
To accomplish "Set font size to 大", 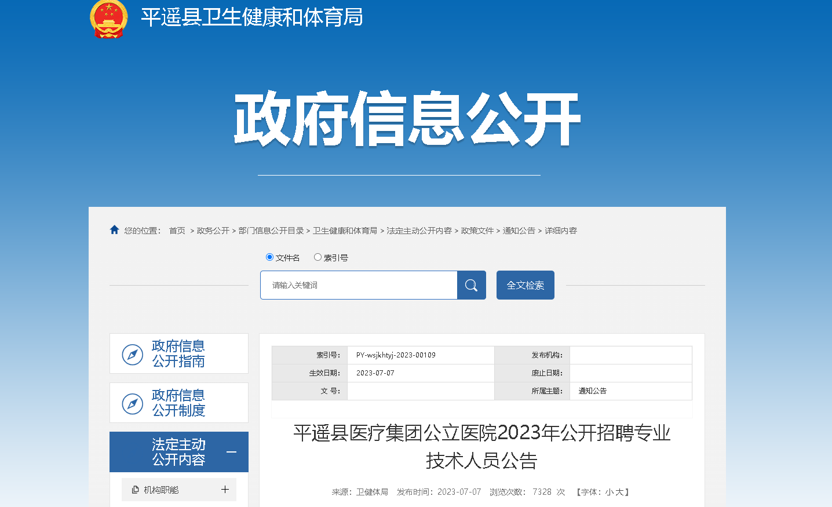I will tap(619, 492).
